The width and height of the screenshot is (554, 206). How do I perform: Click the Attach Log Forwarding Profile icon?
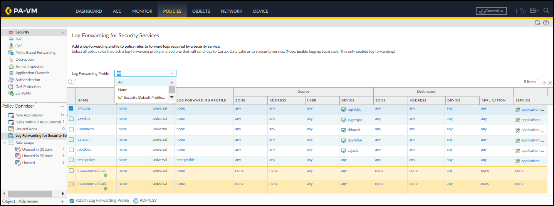coord(72,201)
